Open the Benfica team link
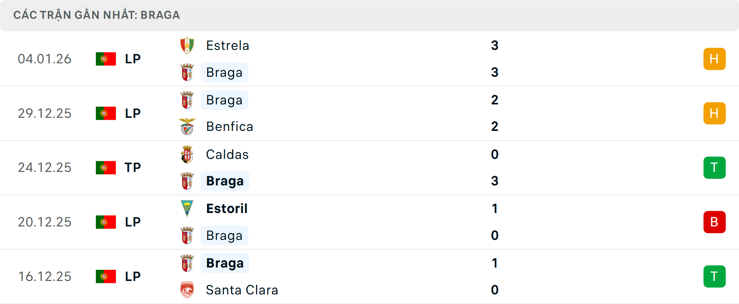The width and height of the screenshot is (739, 304). 229,127
